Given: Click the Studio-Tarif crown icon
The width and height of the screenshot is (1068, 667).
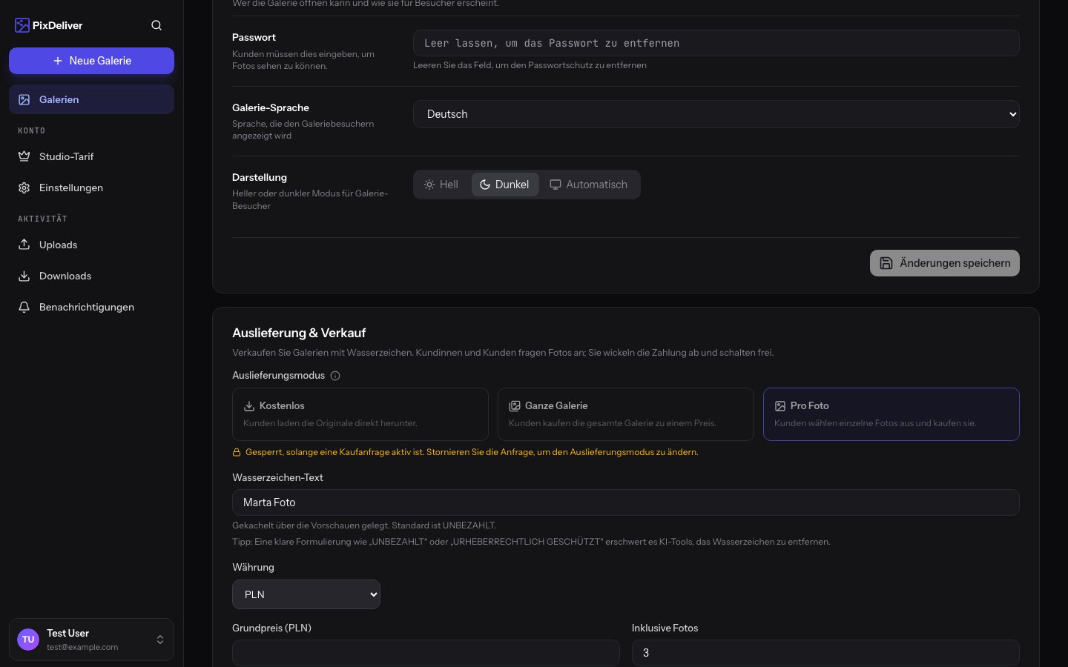Looking at the screenshot, I should [24, 156].
